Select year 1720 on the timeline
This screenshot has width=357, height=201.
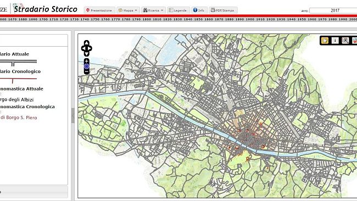pyautogui.click(x=64, y=19)
